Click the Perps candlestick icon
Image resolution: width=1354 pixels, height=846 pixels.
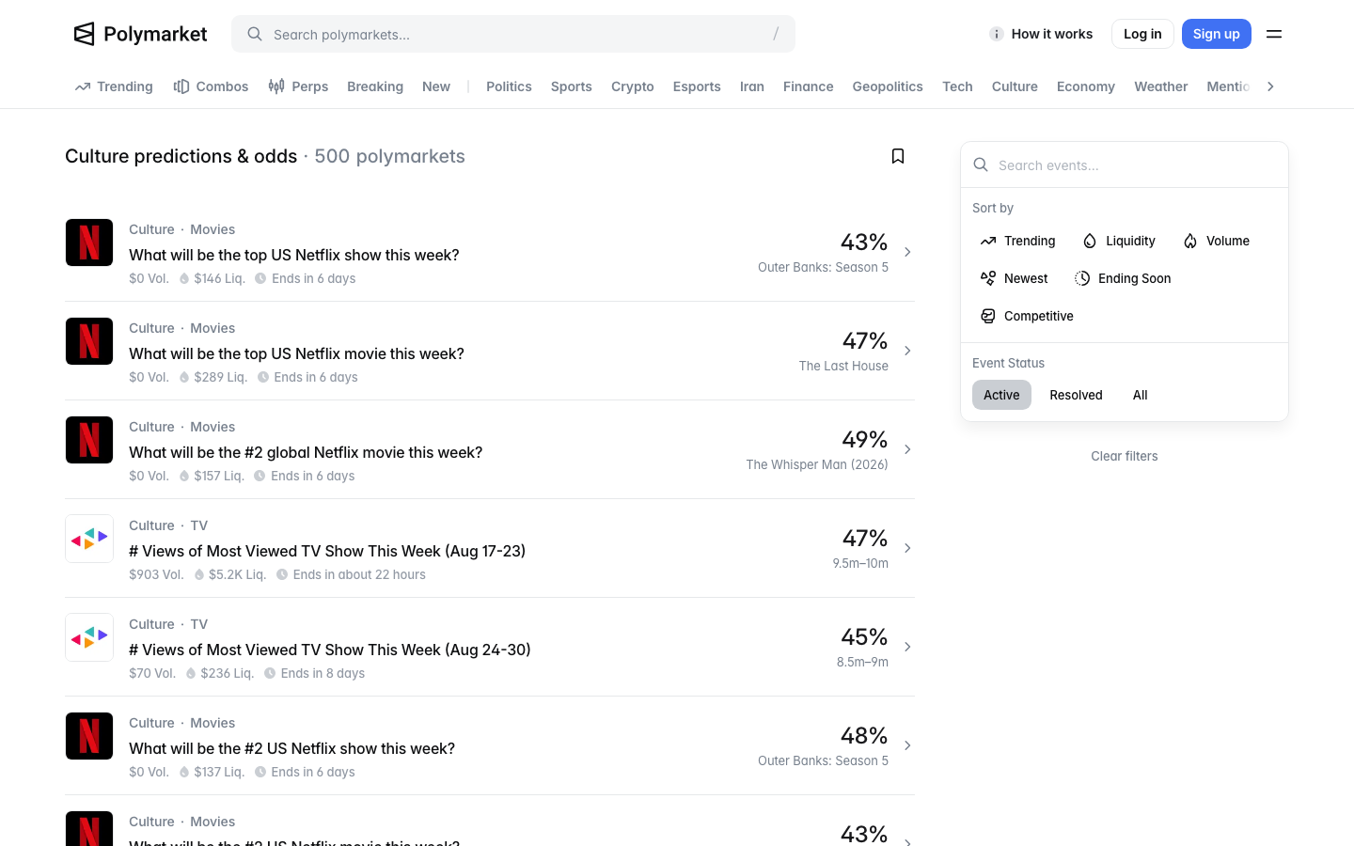[276, 86]
